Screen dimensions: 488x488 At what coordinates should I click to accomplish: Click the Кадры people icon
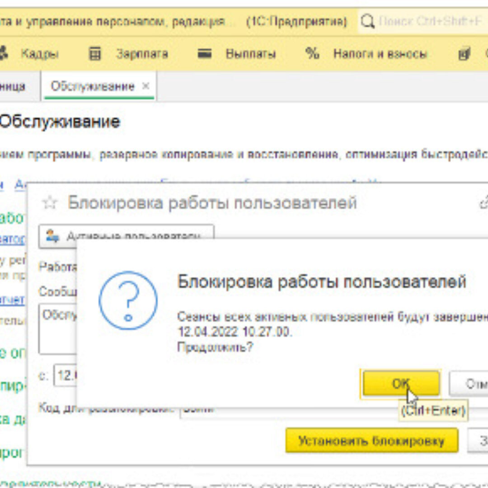pyautogui.click(x=4, y=54)
